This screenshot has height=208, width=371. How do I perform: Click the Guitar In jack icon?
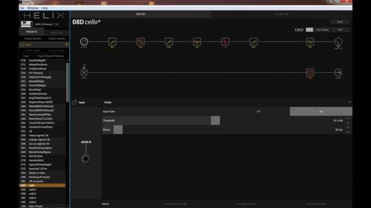(86, 158)
